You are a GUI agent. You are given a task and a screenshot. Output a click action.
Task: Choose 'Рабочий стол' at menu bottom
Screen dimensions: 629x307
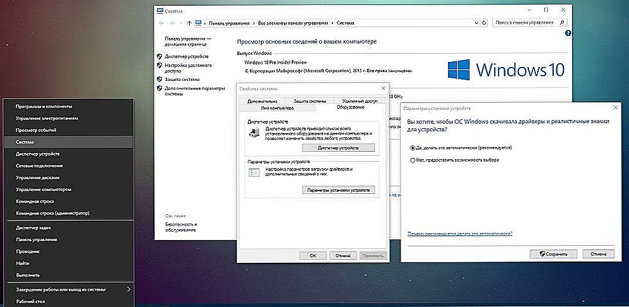tap(68, 301)
